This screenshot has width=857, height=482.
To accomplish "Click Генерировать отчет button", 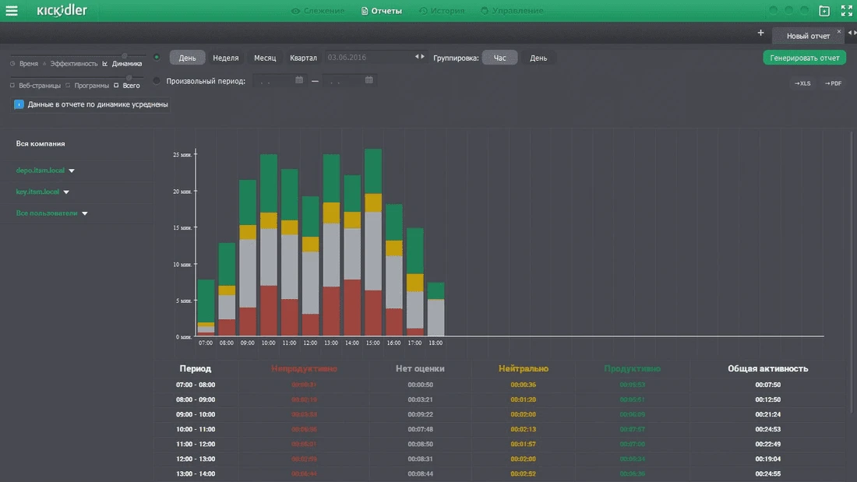I will (x=805, y=58).
